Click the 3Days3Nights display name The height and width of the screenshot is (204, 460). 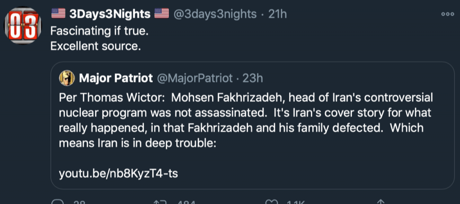click(x=110, y=14)
